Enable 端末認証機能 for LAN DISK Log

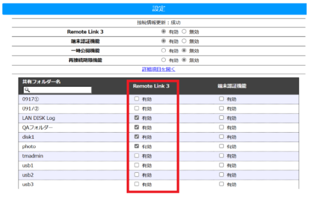pyautogui.click(x=221, y=118)
